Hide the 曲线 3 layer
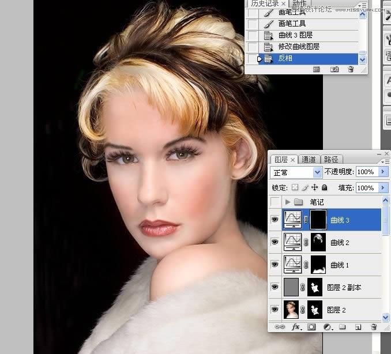391x354 pixels. pyautogui.click(x=275, y=220)
